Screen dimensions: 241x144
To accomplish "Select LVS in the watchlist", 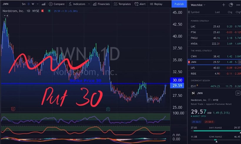I will (x=215, y=68).
